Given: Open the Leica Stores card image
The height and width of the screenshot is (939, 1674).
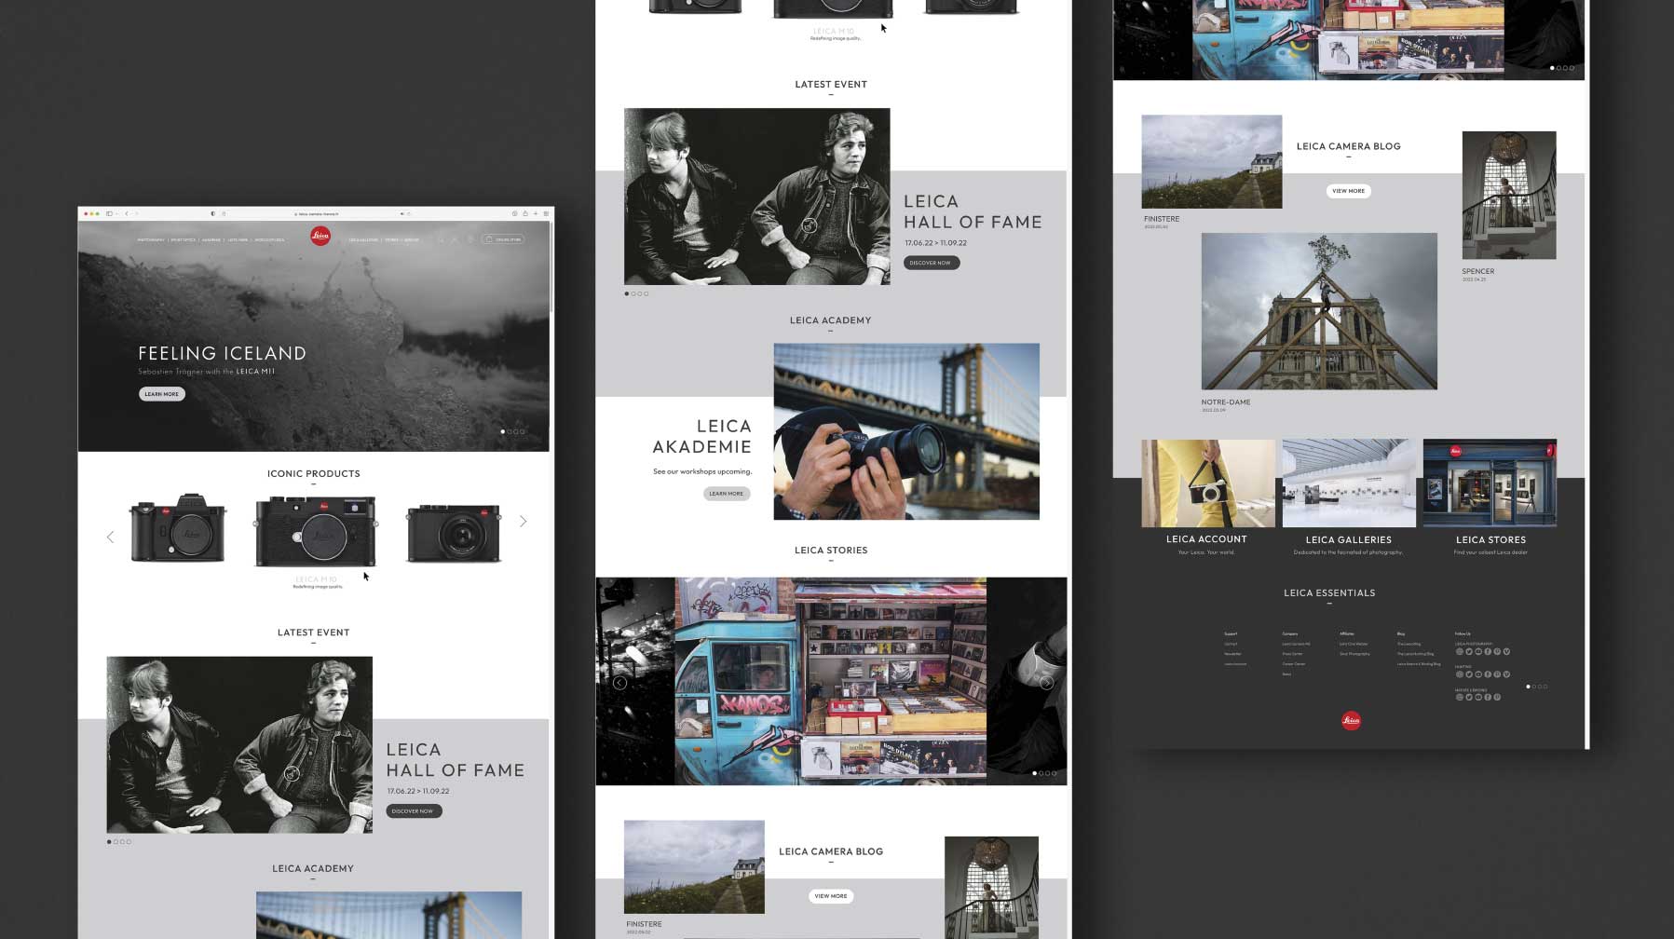Looking at the screenshot, I should pos(1490,483).
